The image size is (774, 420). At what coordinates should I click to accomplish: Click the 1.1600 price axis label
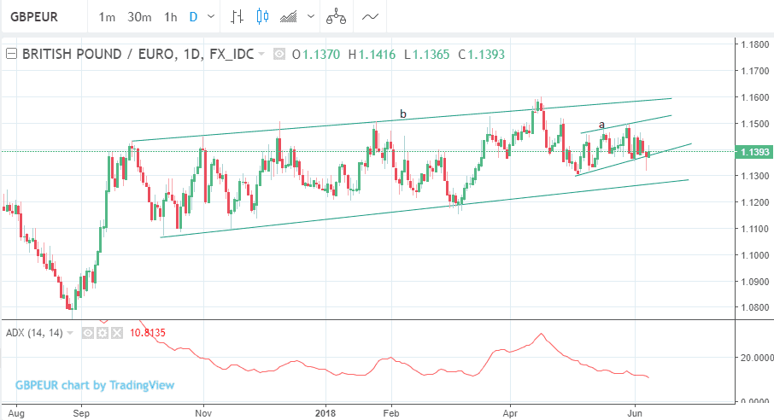pos(754,97)
